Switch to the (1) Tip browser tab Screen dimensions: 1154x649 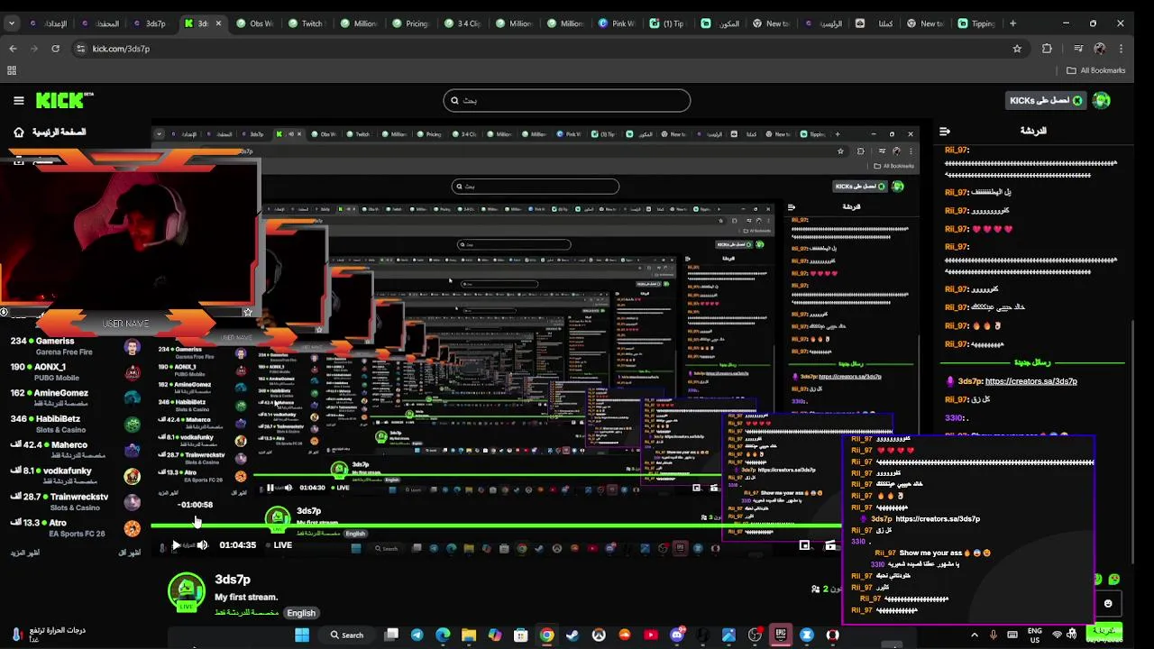click(x=669, y=23)
